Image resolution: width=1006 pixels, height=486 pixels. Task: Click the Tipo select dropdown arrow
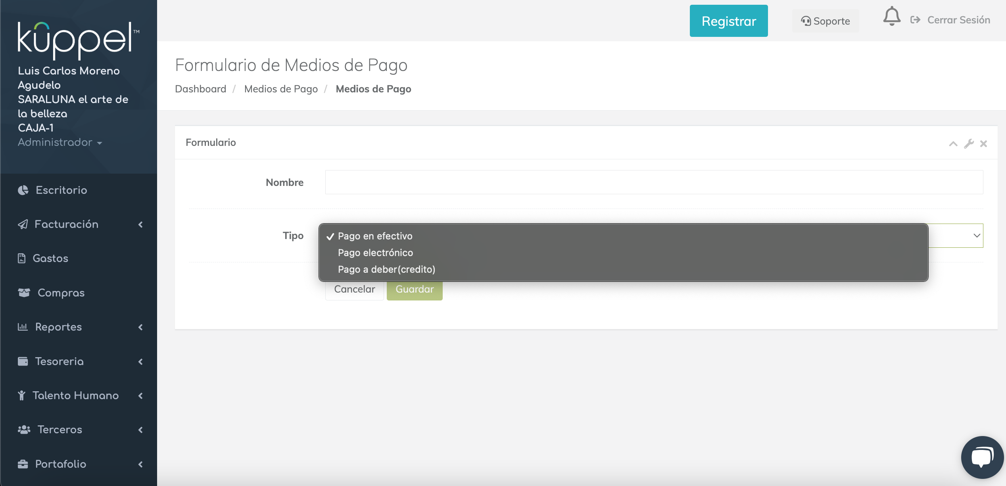coord(977,235)
